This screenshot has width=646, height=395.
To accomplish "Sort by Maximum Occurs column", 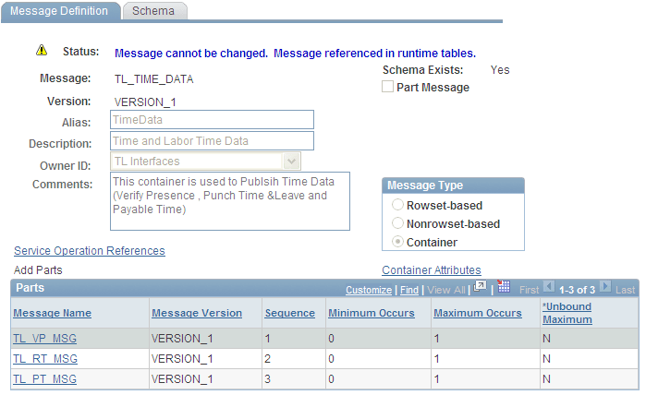I will coord(478,313).
